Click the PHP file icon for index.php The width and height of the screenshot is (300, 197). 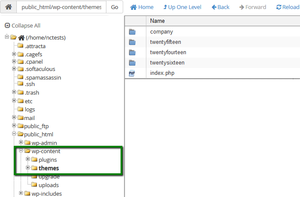tap(132, 73)
